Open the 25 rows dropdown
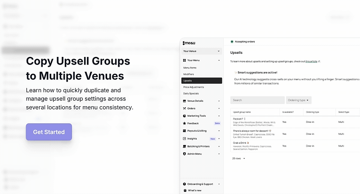This screenshot has width=360, height=194. (x=238, y=158)
